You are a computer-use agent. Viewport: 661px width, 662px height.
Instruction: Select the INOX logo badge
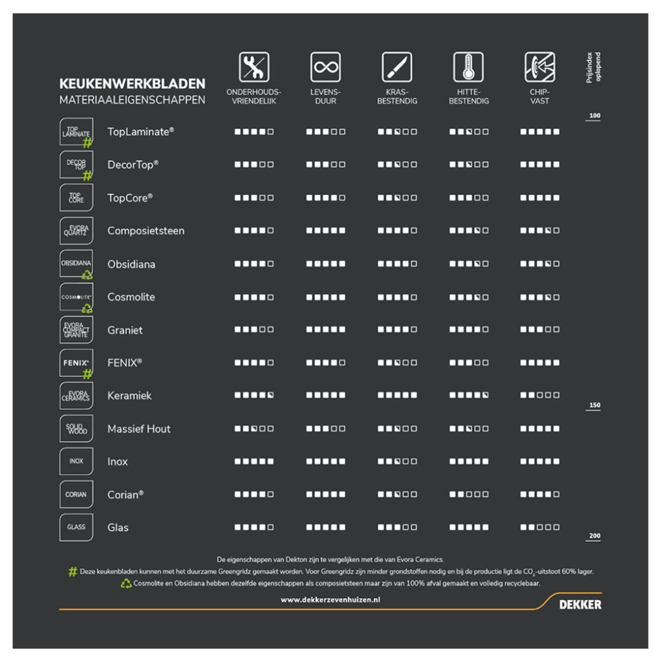click(76, 462)
